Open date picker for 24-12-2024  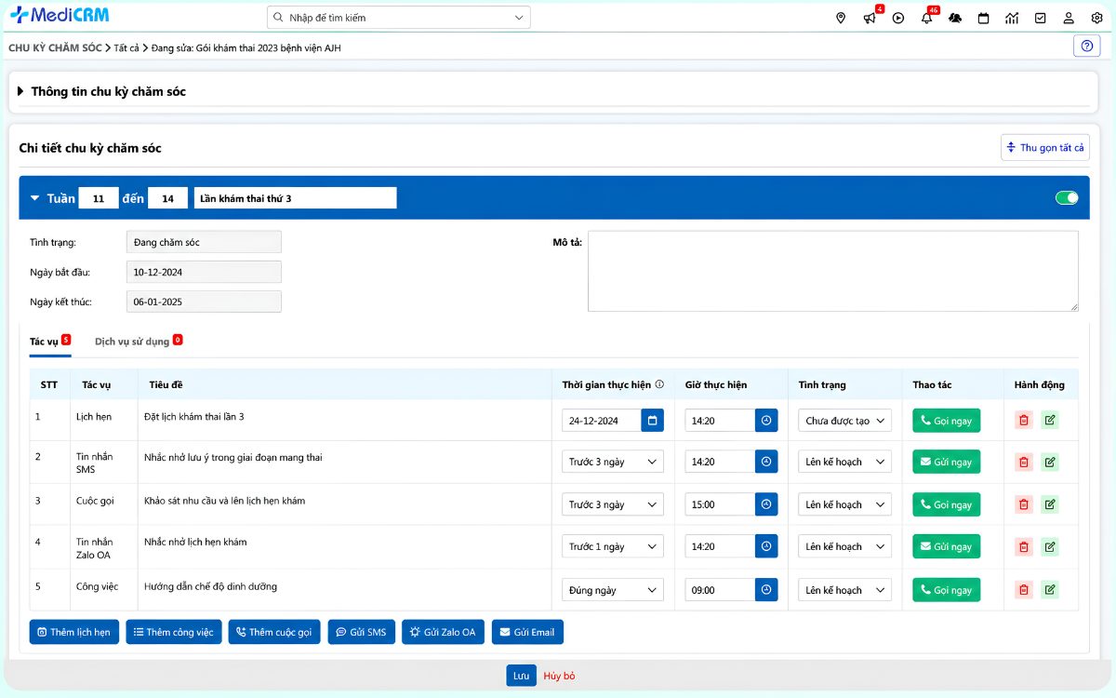pyautogui.click(x=652, y=421)
